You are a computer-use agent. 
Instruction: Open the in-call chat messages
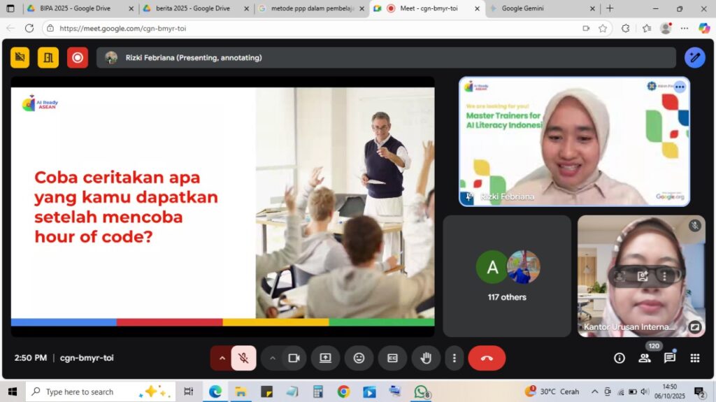(669, 358)
